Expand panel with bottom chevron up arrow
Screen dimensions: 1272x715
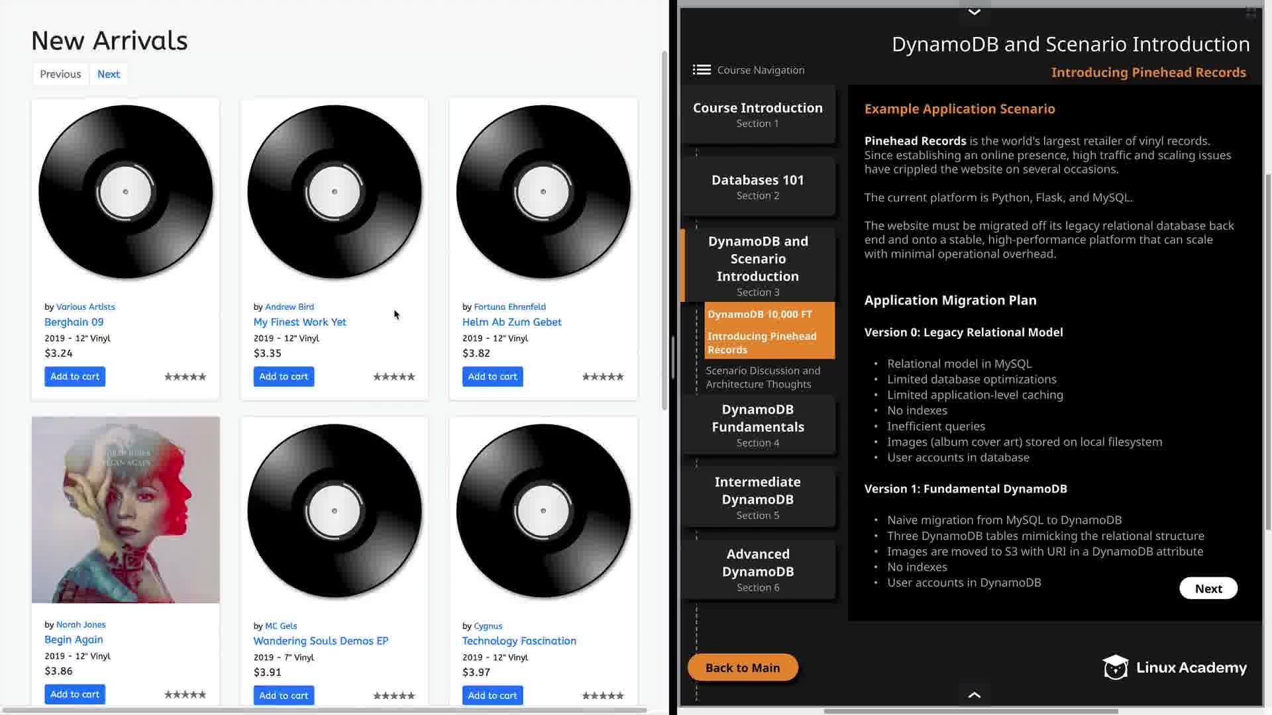click(974, 694)
